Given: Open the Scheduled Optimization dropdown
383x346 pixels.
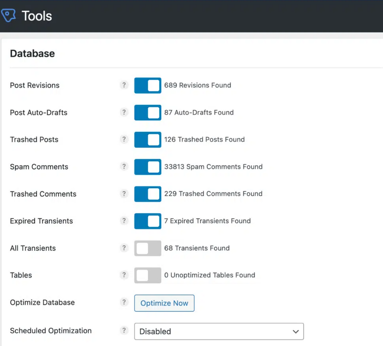Looking at the screenshot, I should (x=219, y=331).
